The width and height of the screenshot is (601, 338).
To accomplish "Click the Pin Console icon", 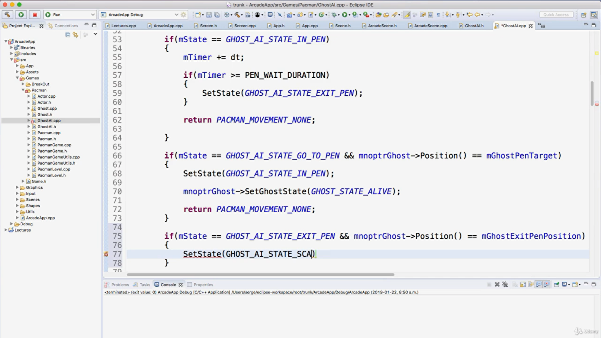I will [557, 284].
